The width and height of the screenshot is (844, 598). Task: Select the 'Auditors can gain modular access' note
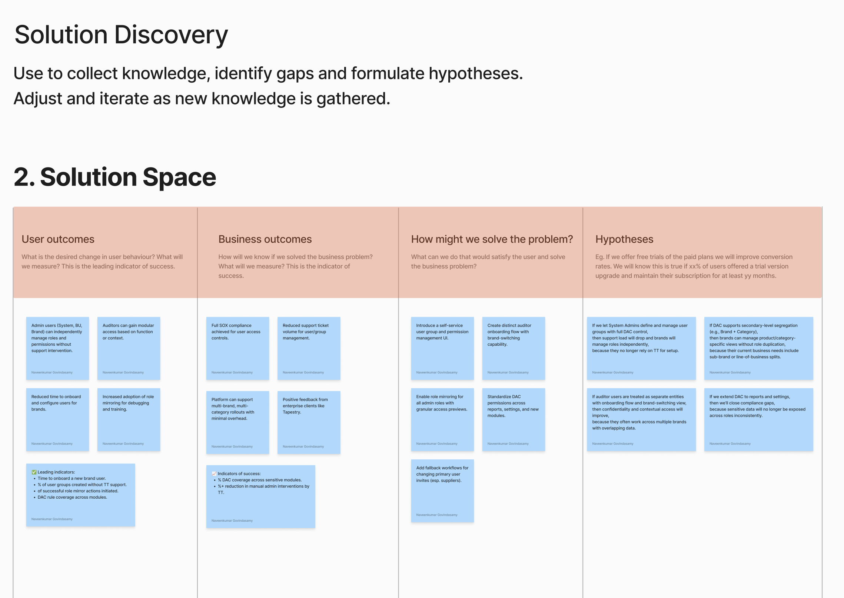(129, 348)
